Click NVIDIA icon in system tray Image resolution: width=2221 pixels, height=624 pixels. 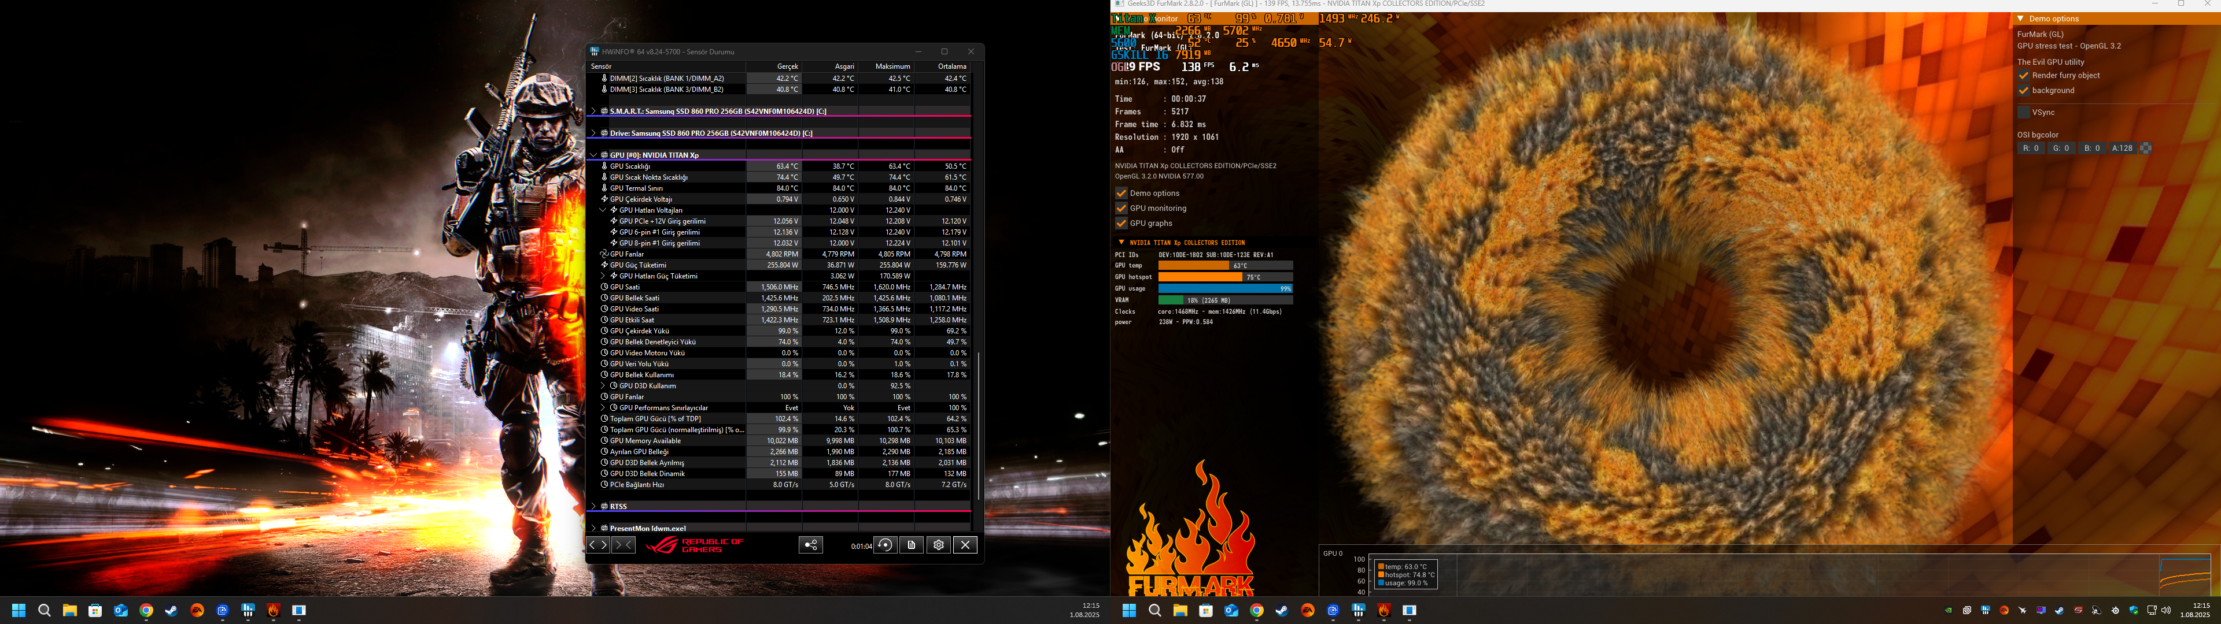(1949, 610)
